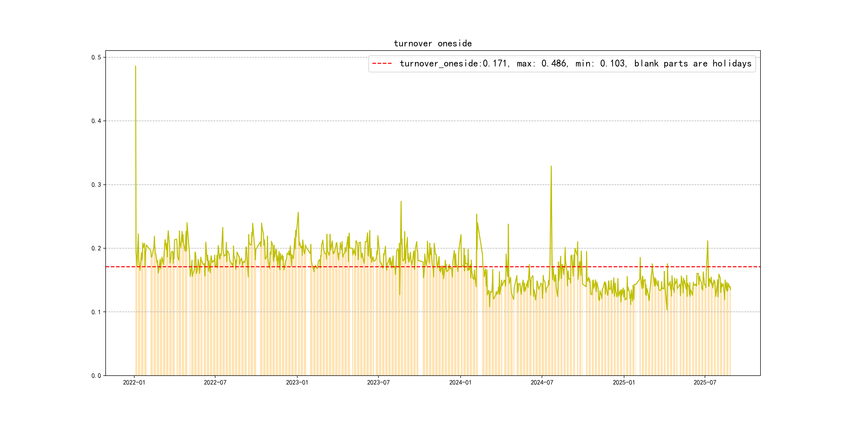
Task: Click the 0.1 y-axis tick label
Action: (96, 312)
